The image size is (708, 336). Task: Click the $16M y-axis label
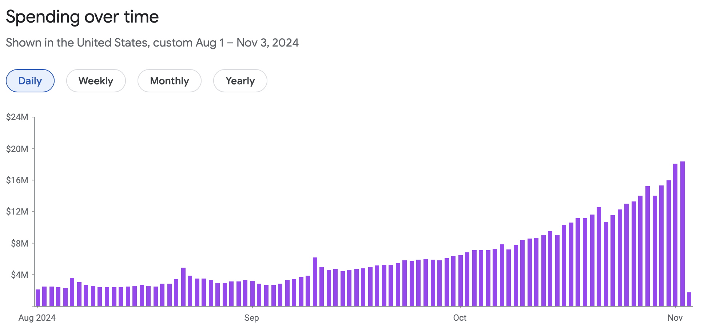point(17,180)
